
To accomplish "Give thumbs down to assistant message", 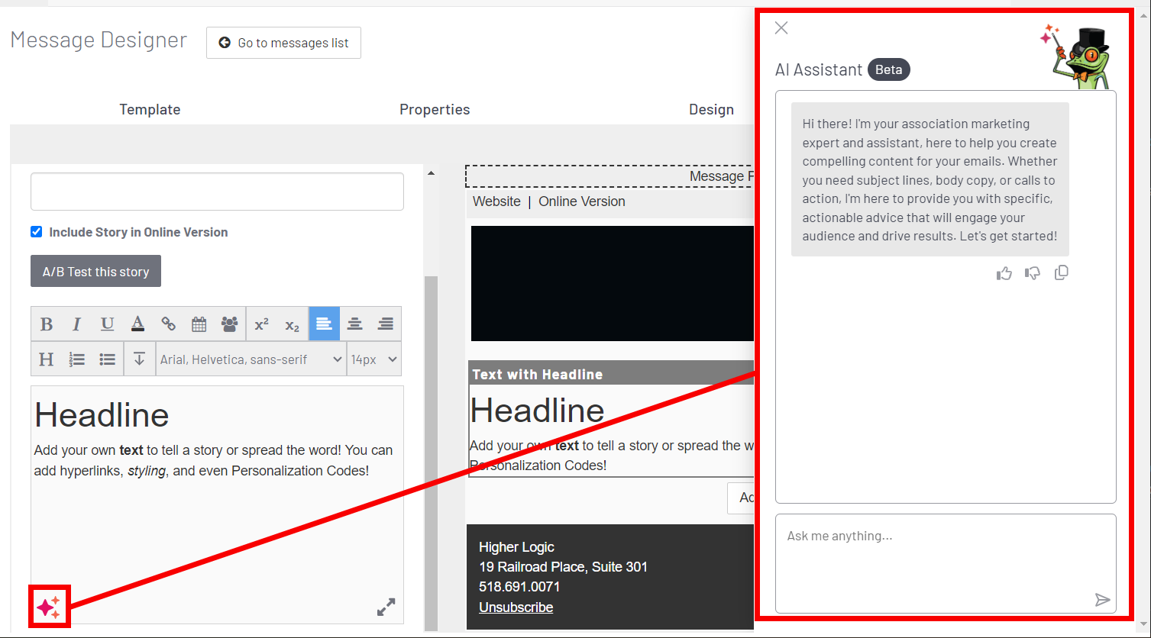I will [1033, 273].
